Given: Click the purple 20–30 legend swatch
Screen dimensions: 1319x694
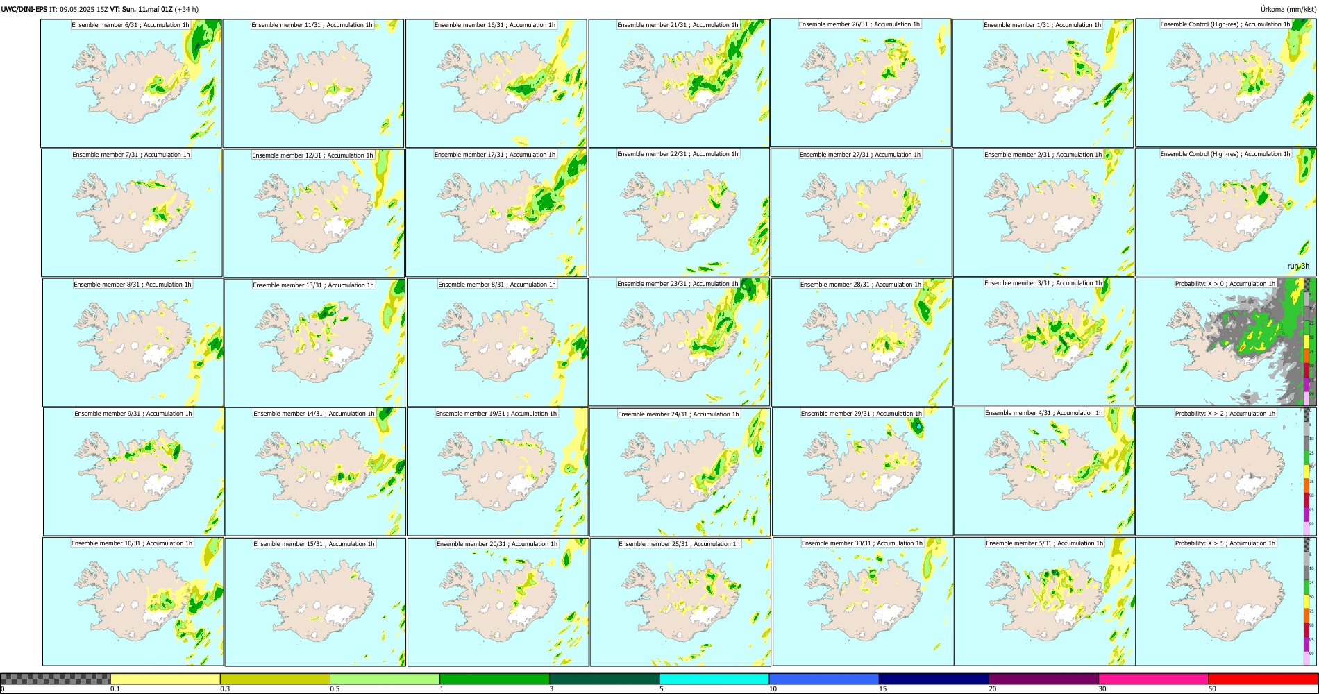Looking at the screenshot, I should pos(1043,679).
